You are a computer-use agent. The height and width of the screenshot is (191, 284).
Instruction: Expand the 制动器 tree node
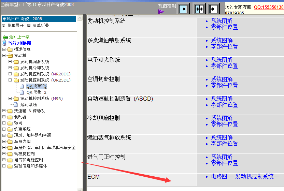click(x=4, y=117)
